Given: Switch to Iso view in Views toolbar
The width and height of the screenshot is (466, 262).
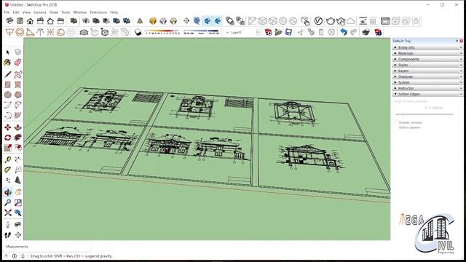Looking at the screenshot, I should click(9, 21).
